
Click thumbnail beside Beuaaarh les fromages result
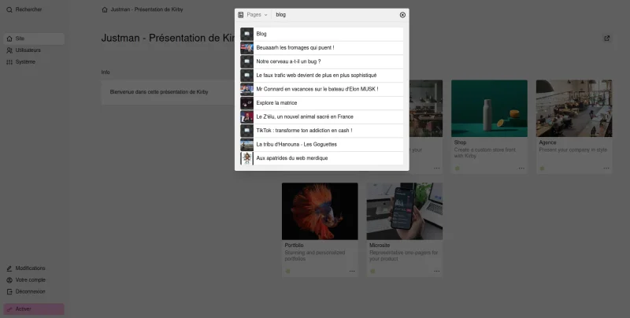(246, 48)
